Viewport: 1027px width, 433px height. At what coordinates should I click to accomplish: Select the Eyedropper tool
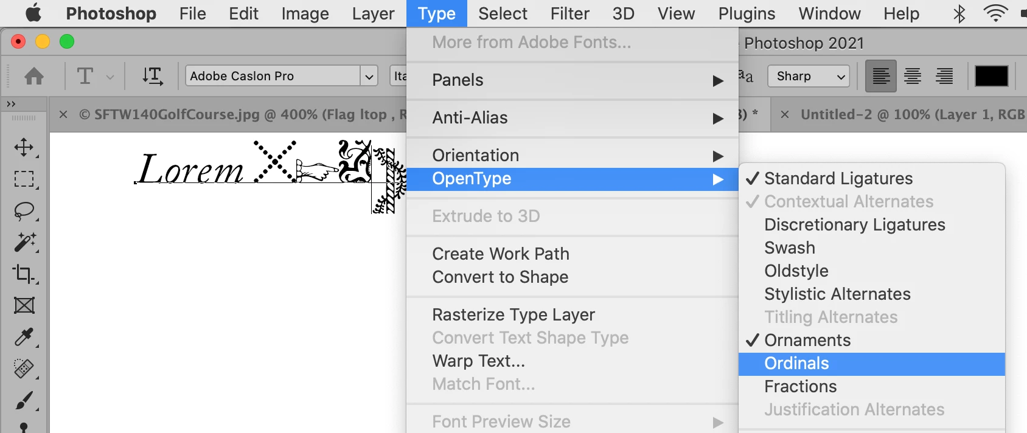[x=24, y=337]
